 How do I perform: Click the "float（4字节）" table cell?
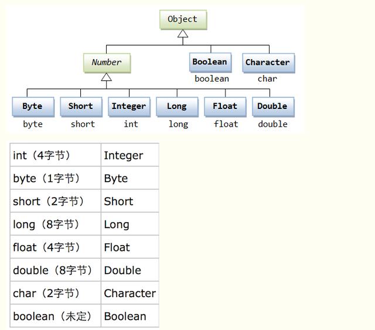pyautogui.click(x=55, y=247)
